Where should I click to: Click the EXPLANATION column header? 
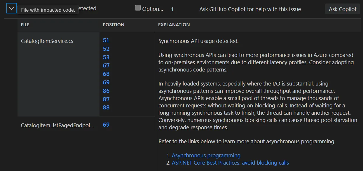pos(174,25)
